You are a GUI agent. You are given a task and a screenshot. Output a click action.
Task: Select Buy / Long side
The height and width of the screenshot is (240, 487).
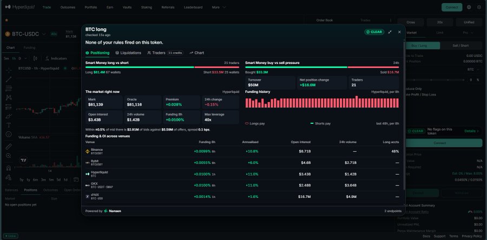click(419, 45)
